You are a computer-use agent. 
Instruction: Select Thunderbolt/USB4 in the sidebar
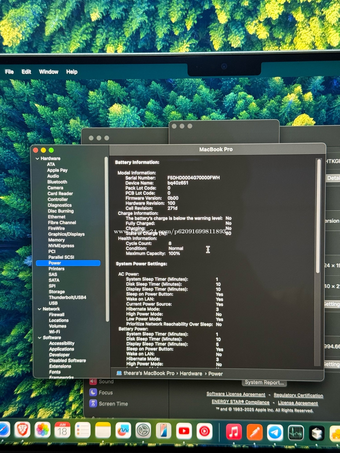(x=67, y=297)
